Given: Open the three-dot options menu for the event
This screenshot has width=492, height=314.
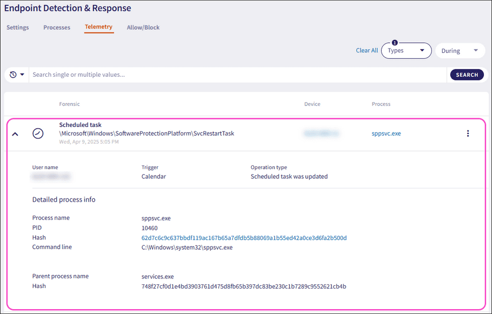Looking at the screenshot, I should (468, 133).
